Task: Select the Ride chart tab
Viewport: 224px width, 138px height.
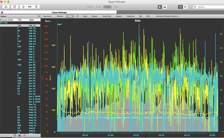Action: tap(70, 16)
